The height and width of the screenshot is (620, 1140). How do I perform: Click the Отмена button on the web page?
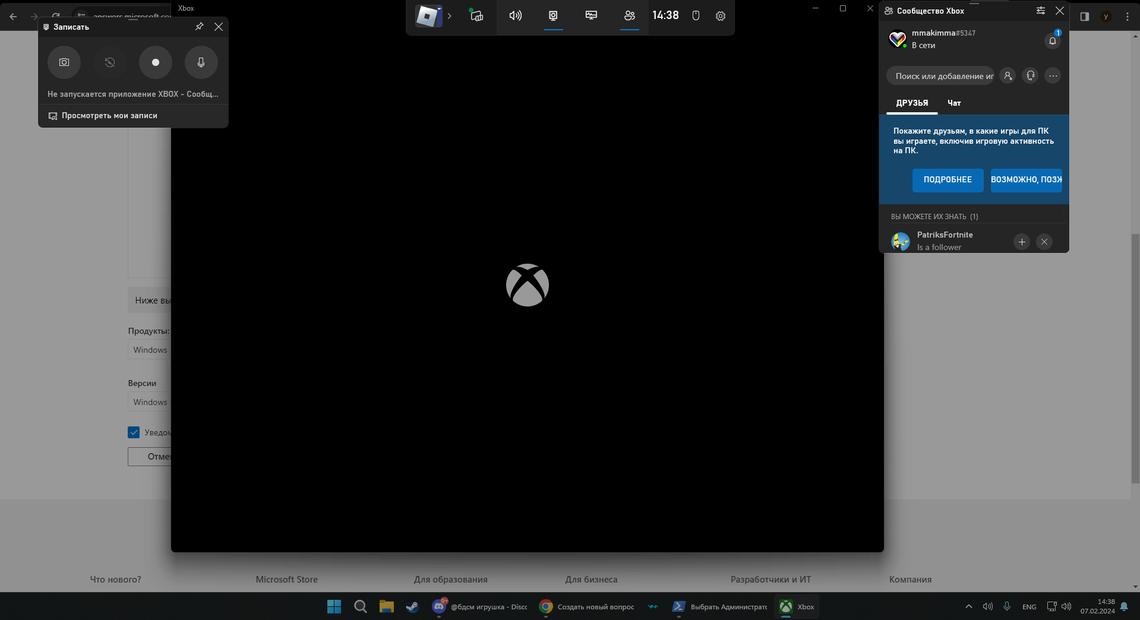pyautogui.click(x=150, y=457)
